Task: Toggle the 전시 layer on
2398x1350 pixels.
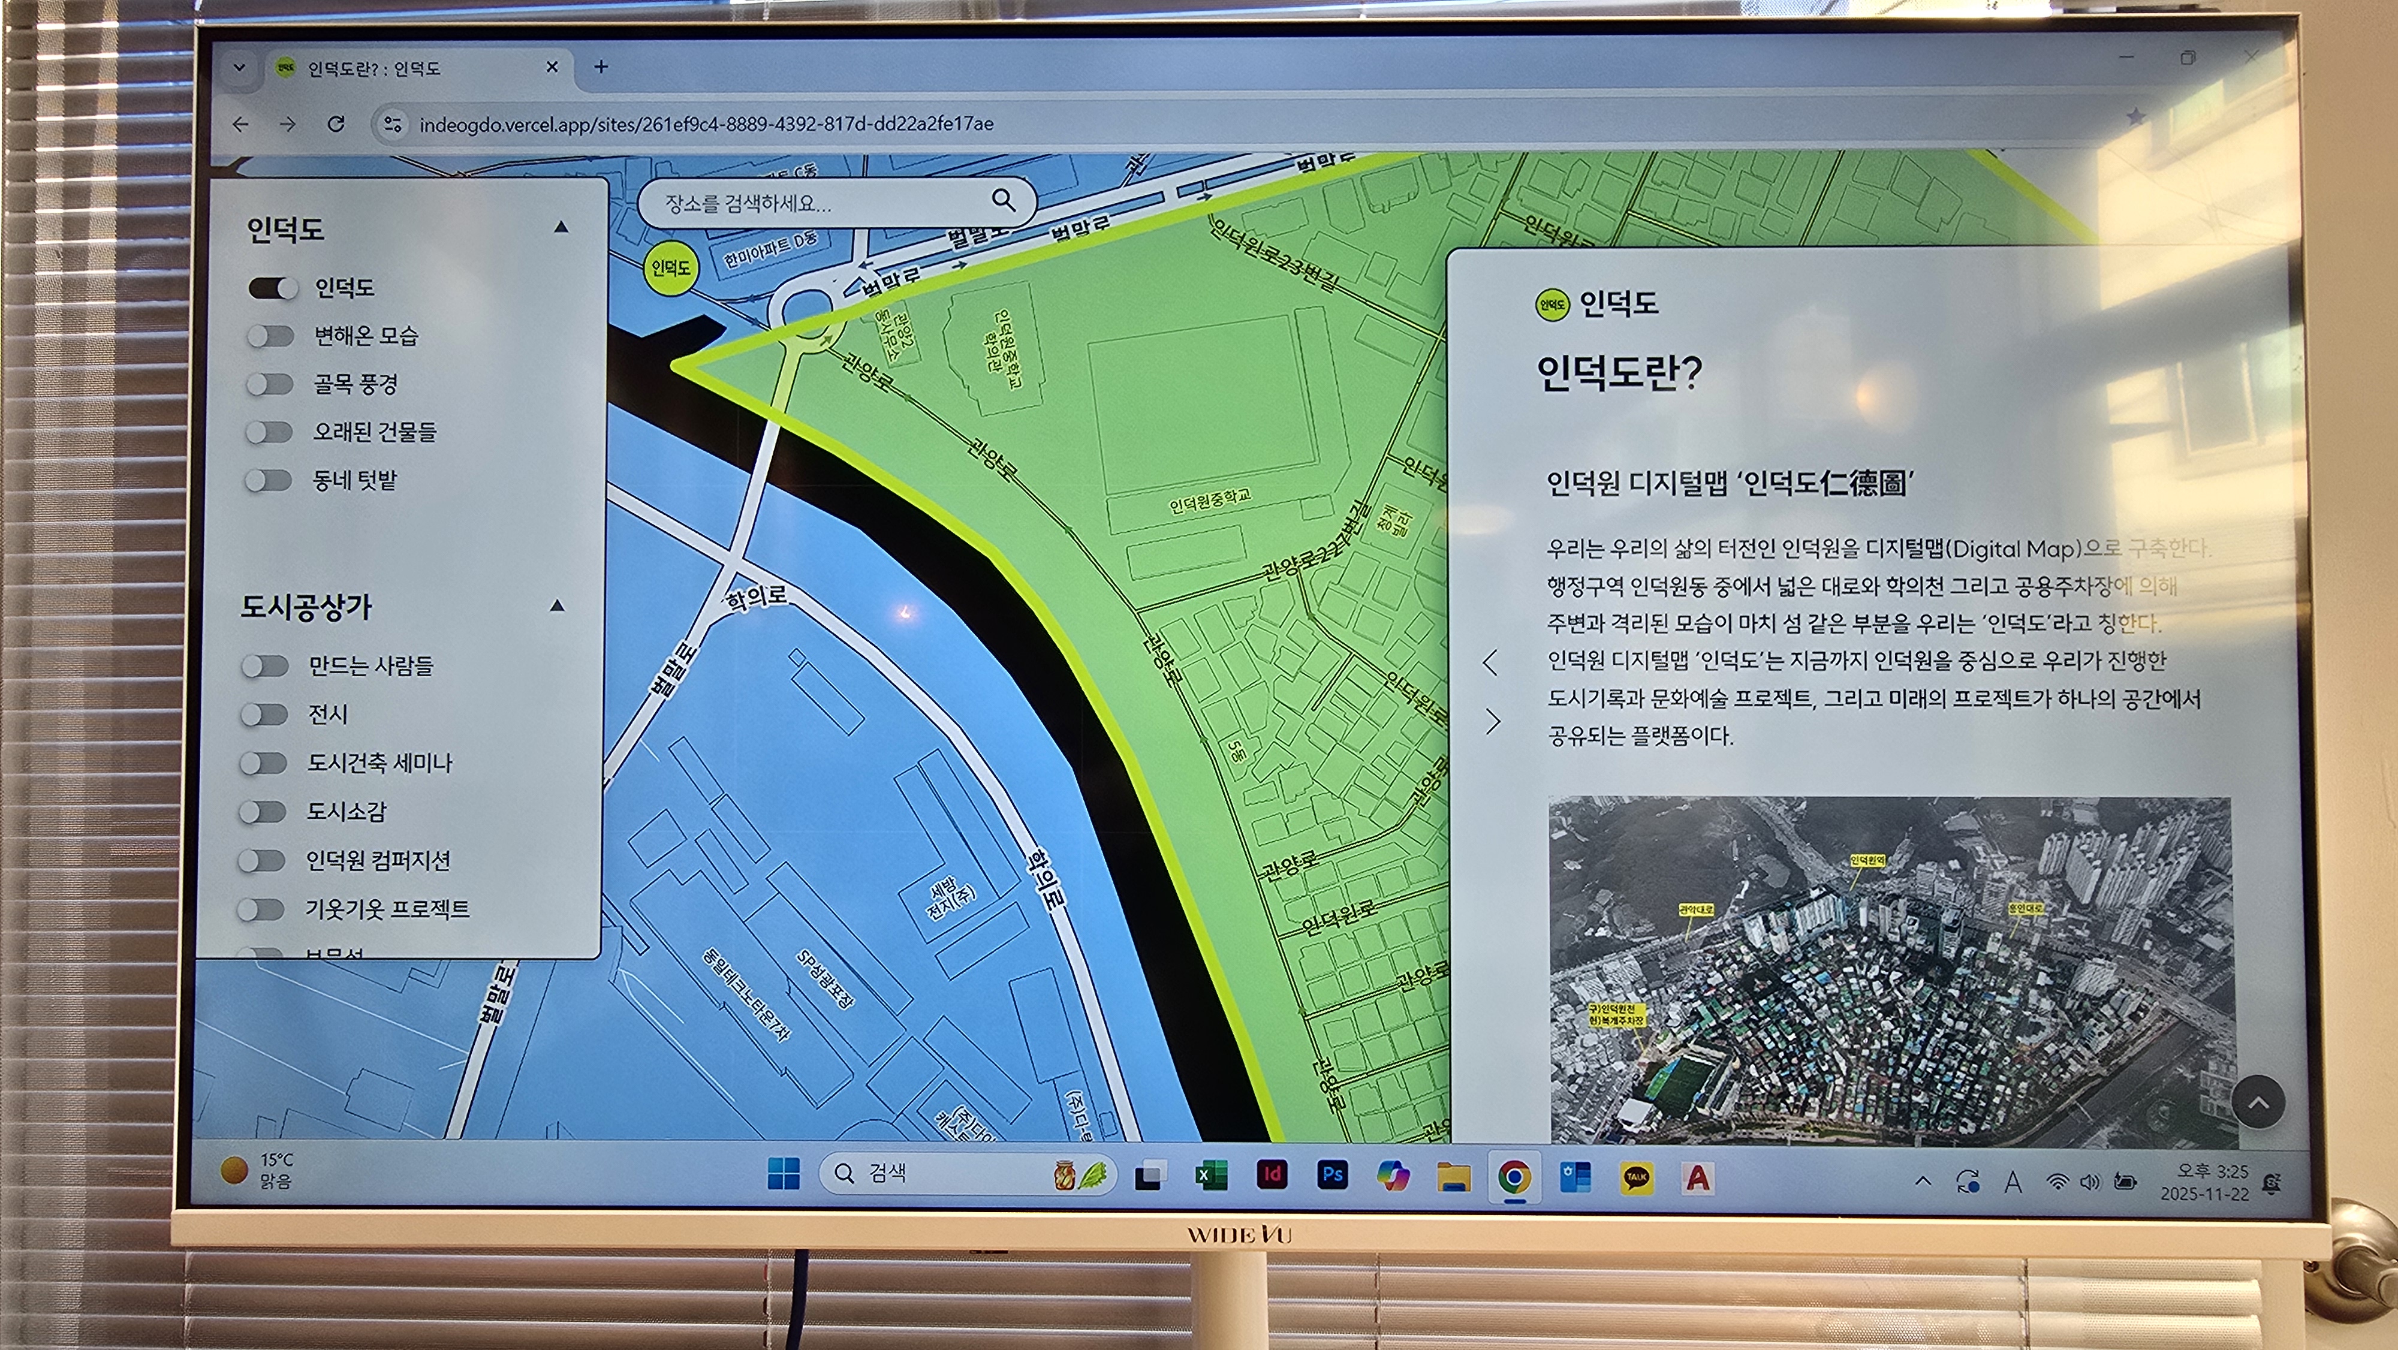Action: (x=264, y=714)
